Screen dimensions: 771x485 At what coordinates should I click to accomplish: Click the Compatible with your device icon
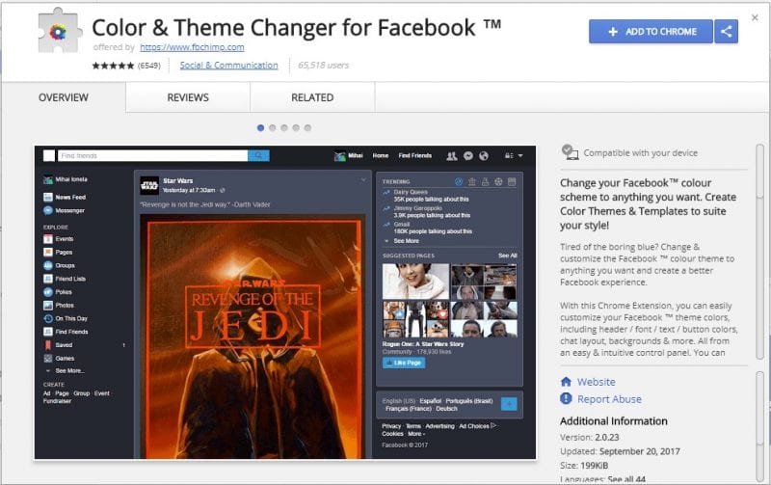(x=570, y=153)
